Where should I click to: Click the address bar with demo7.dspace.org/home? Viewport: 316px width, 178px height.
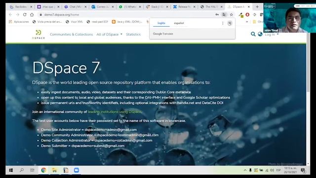tap(126, 14)
